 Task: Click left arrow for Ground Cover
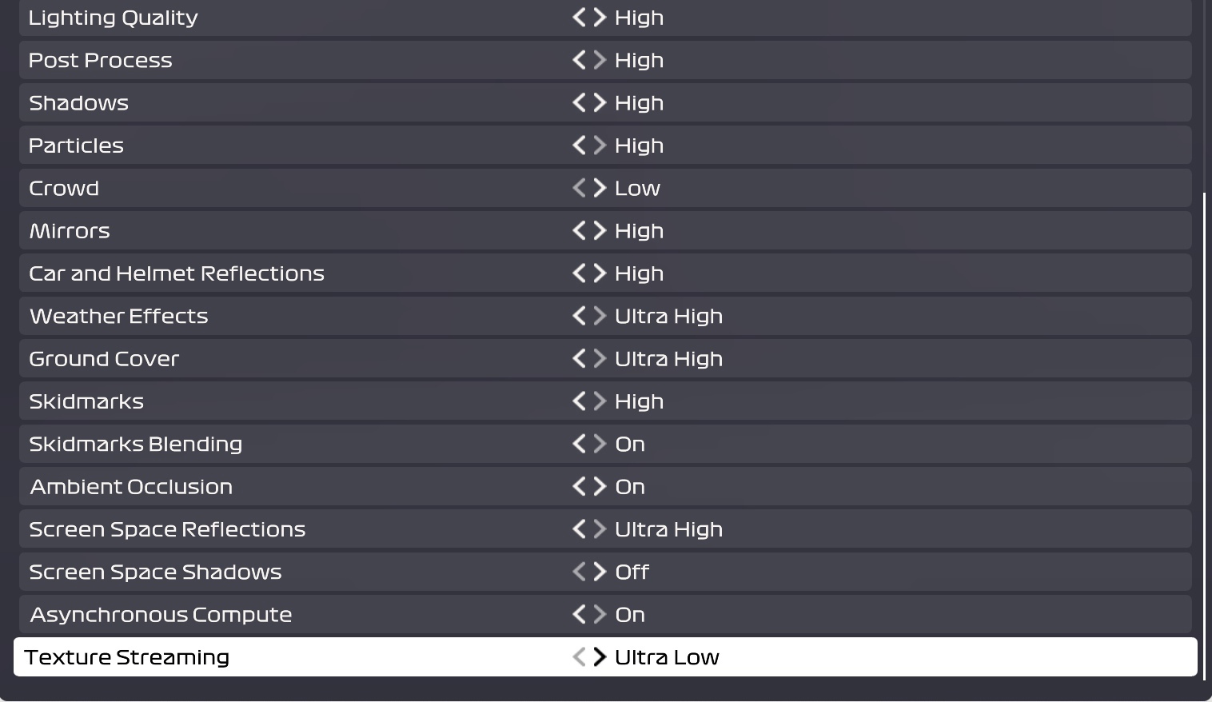580,359
